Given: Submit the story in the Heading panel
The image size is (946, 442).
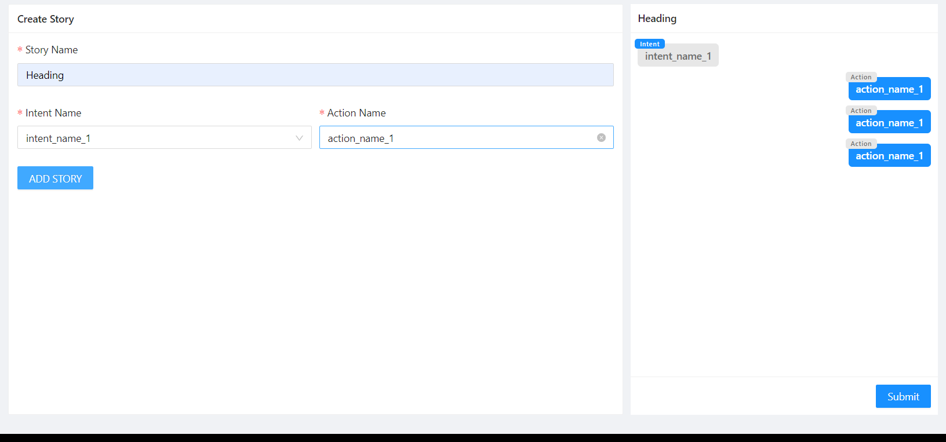Looking at the screenshot, I should 903,396.
